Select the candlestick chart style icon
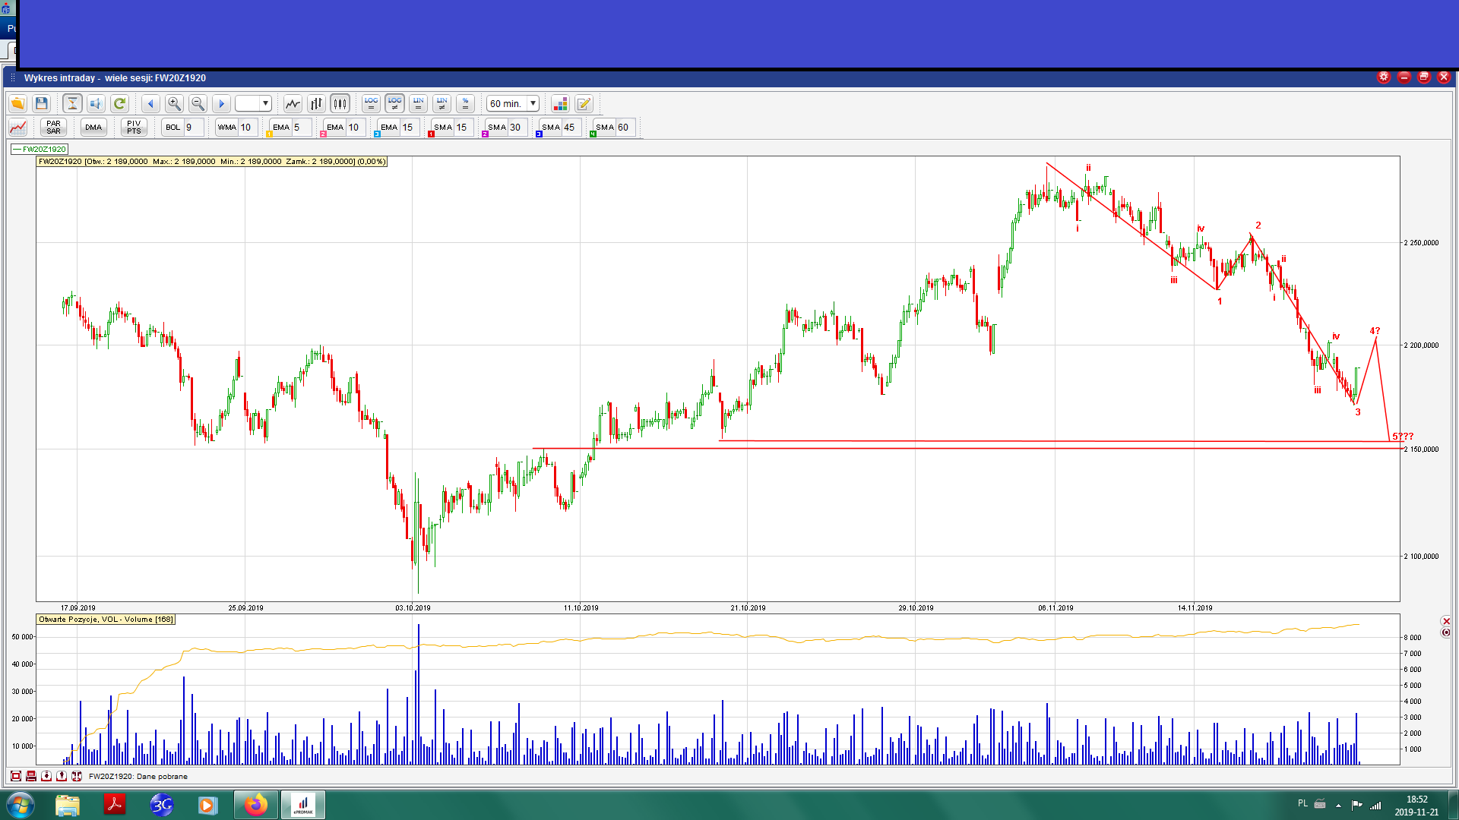Screen dimensions: 1459x820 340,104
